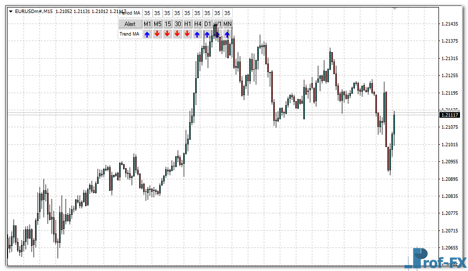
Task: Click the Trend MA label
Action: coord(130,34)
